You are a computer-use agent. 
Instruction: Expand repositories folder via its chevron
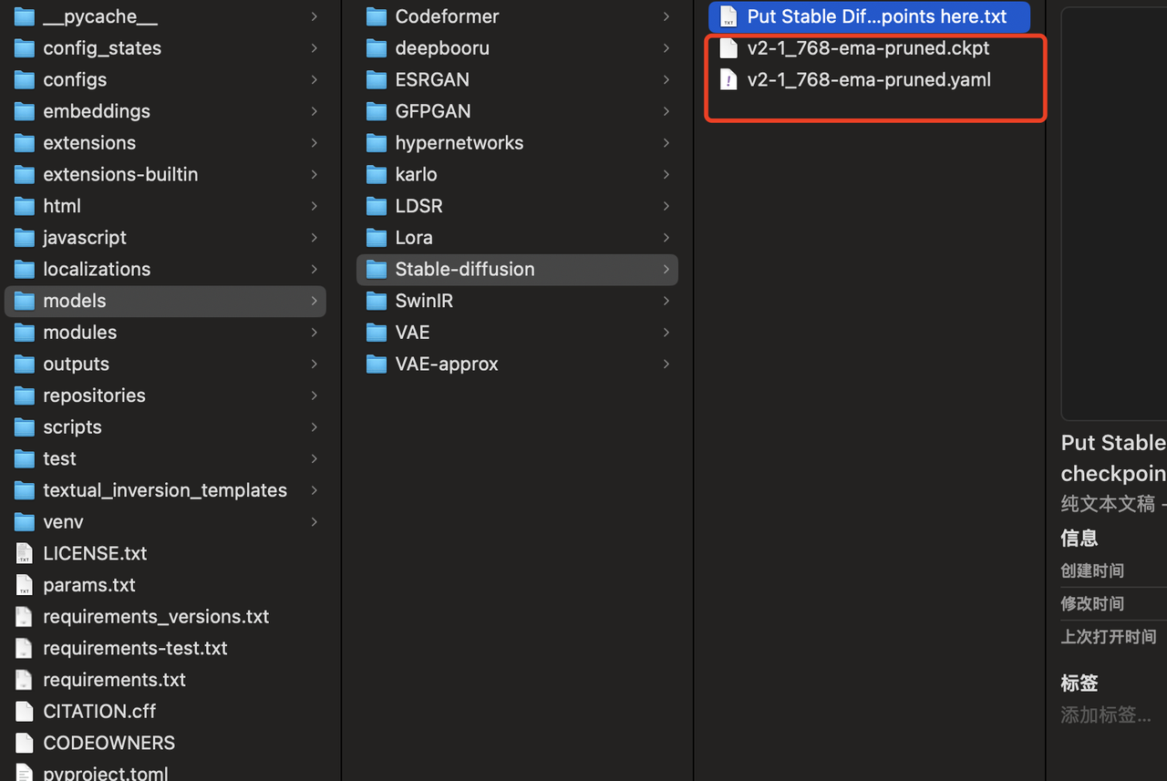tap(315, 396)
